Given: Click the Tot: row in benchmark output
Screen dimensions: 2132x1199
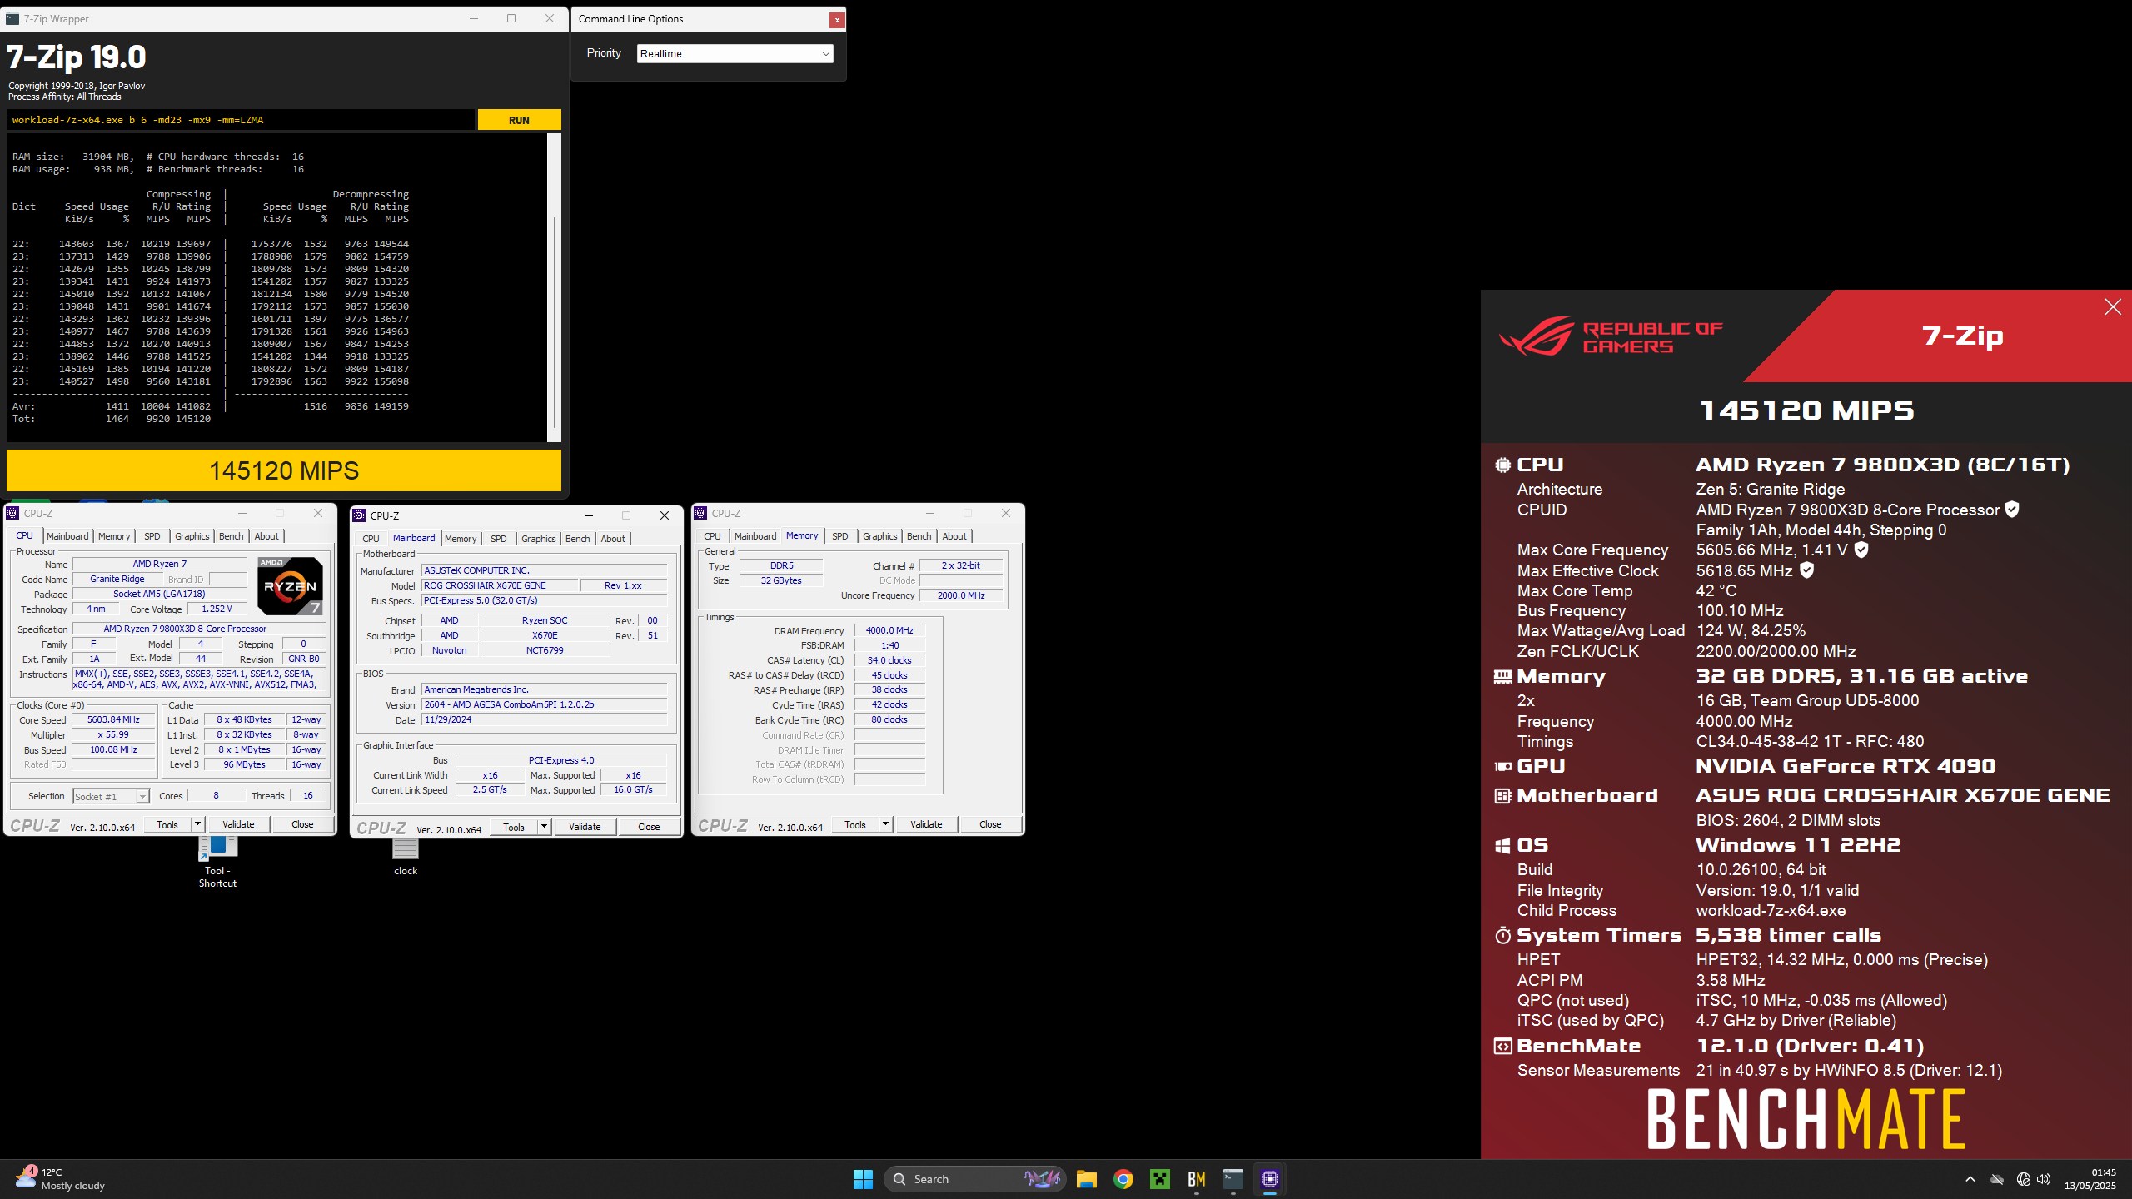Looking at the screenshot, I should click(x=112, y=419).
